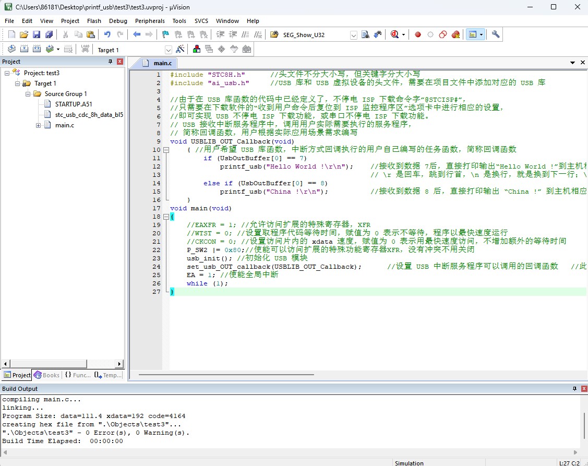Translate the current file
The image size is (588, 466).
(11, 49)
